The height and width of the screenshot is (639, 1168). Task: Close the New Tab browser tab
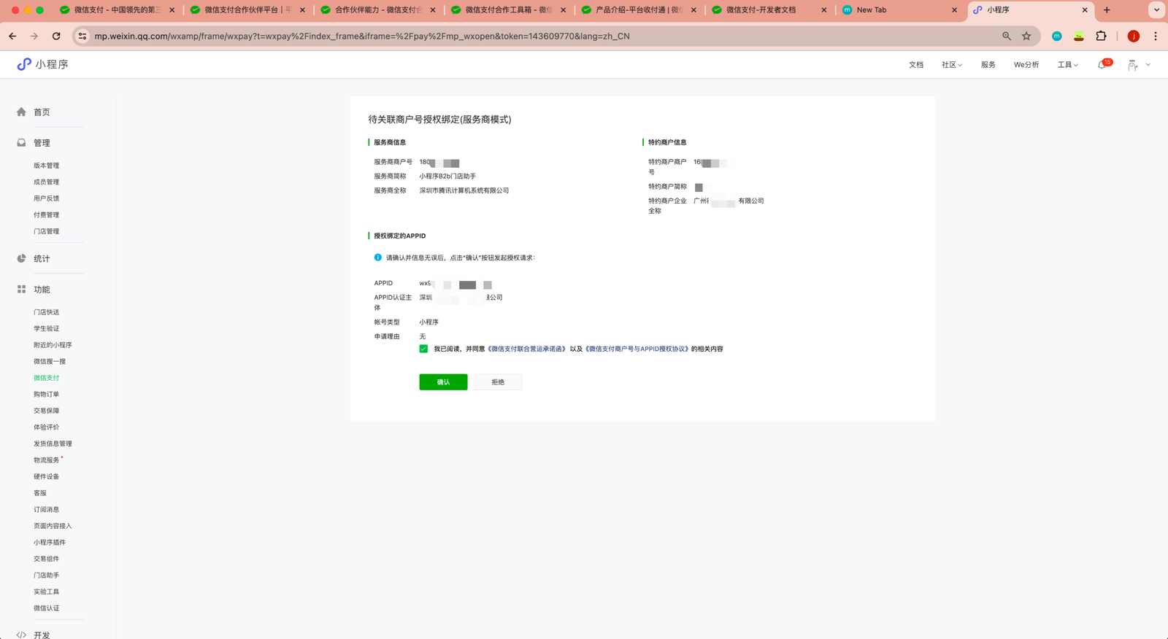click(954, 10)
